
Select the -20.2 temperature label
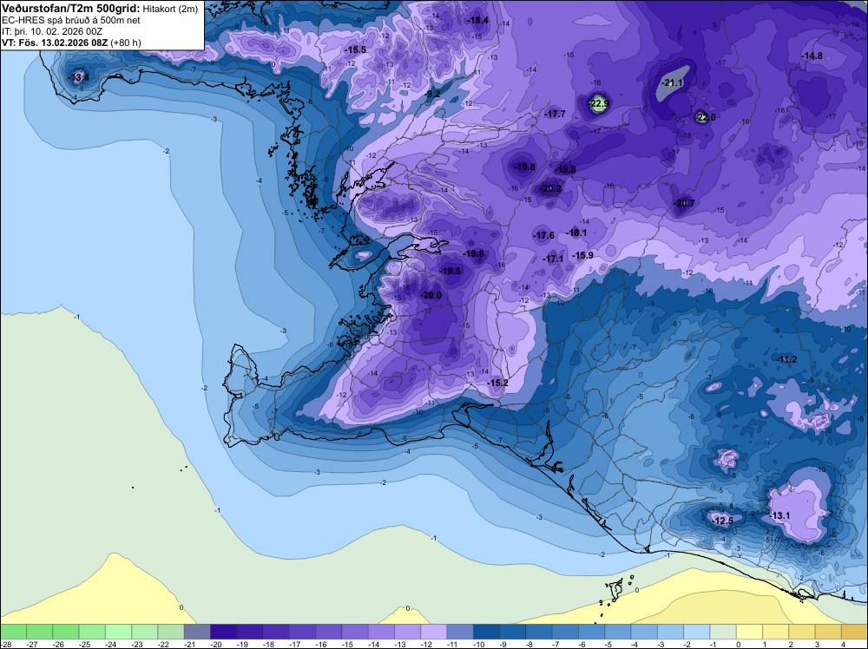point(551,188)
